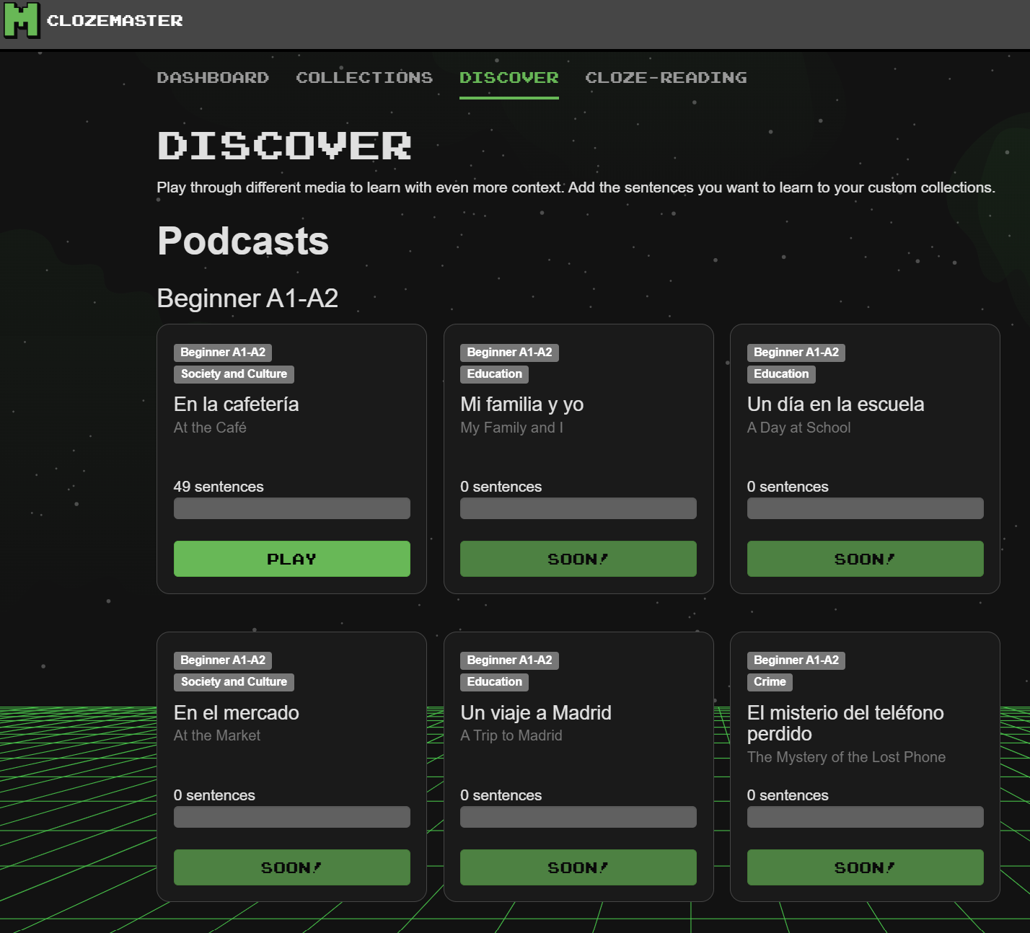Viewport: 1030px width, 933px height.
Task: Click the En la cafetería progress bar
Action: pos(291,508)
